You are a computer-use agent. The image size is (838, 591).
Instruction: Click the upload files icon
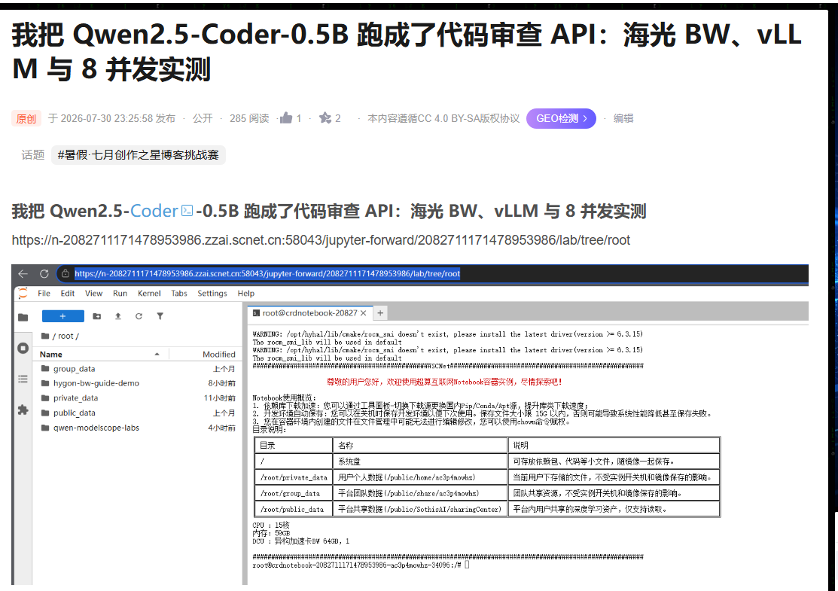click(x=118, y=316)
